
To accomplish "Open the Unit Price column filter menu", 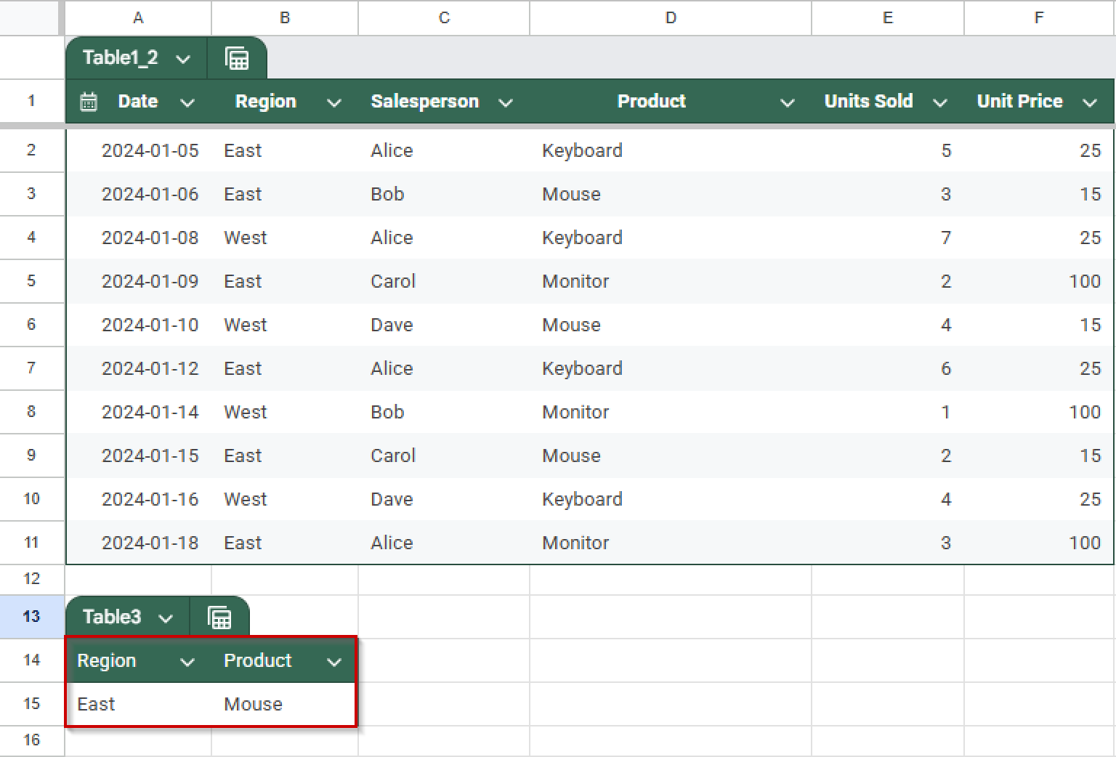I will point(1090,102).
